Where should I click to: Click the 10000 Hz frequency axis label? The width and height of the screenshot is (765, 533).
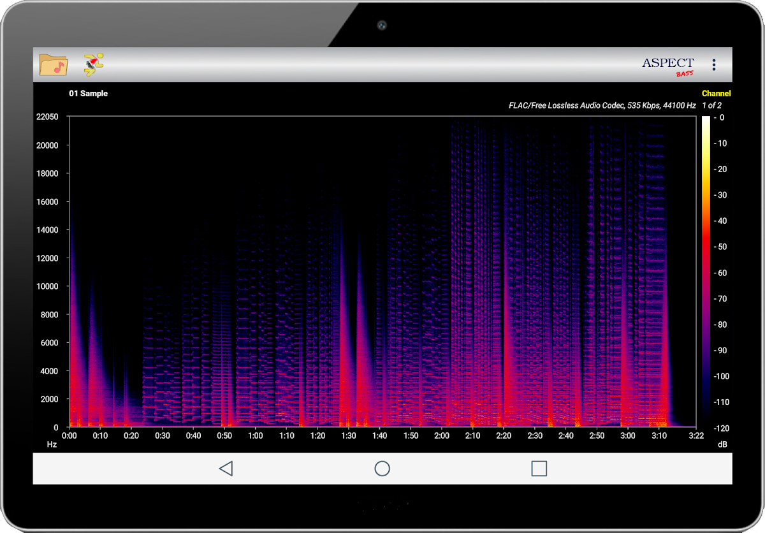[x=46, y=286]
